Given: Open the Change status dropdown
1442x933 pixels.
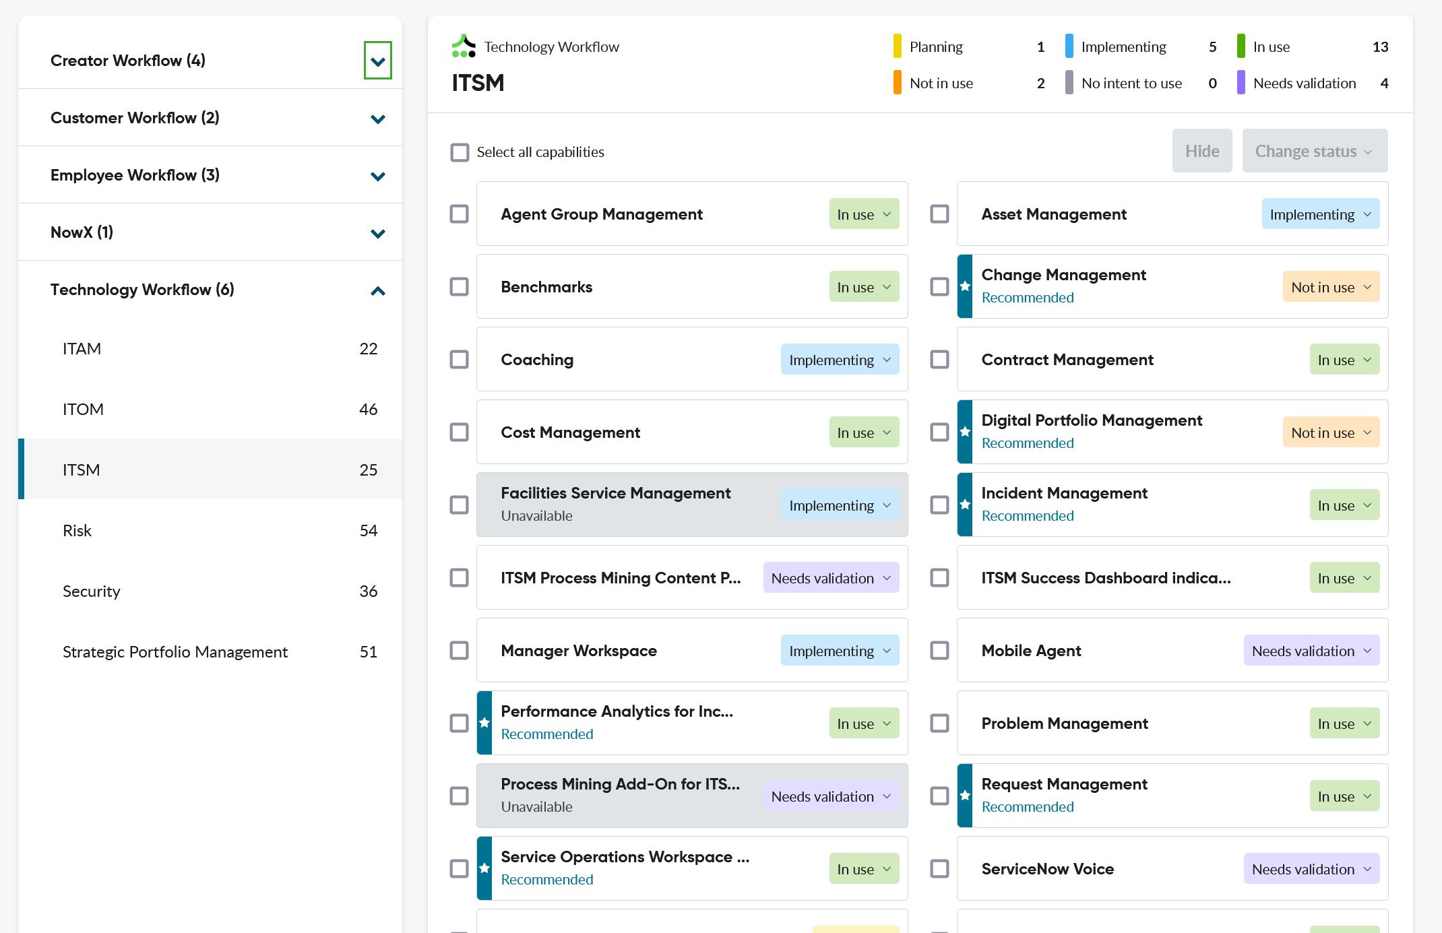Looking at the screenshot, I should pos(1315,151).
